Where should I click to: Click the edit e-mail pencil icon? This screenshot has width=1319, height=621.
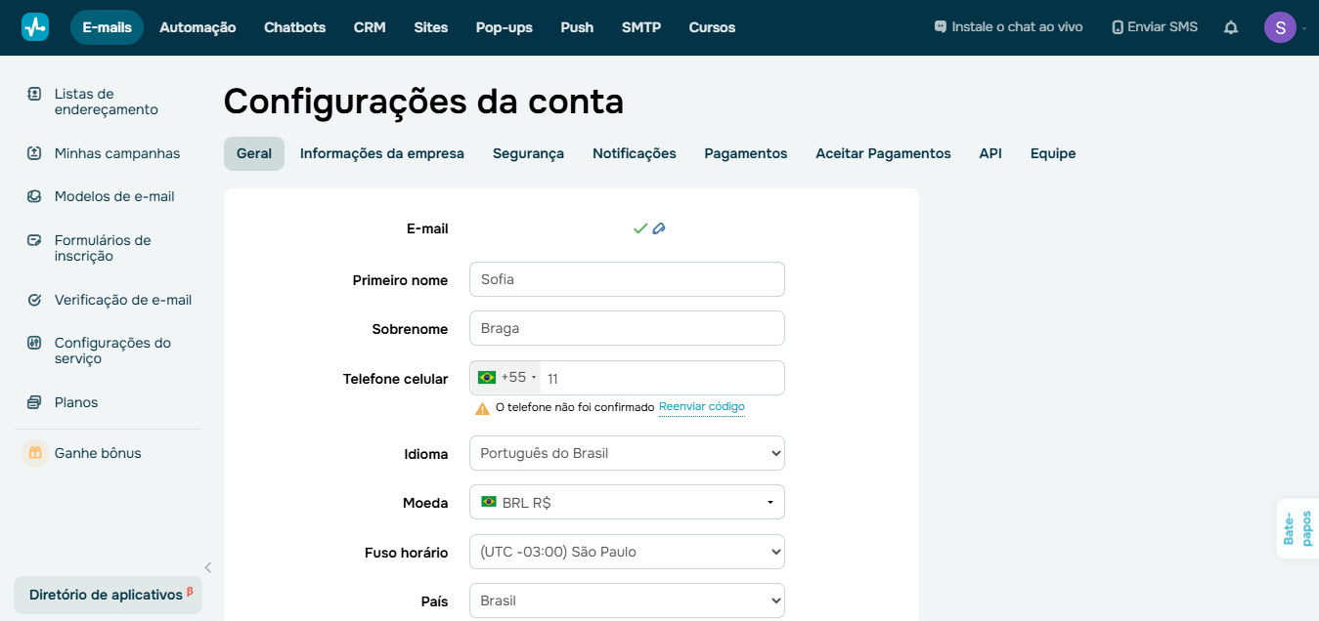pyautogui.click(x=659, y=228)
